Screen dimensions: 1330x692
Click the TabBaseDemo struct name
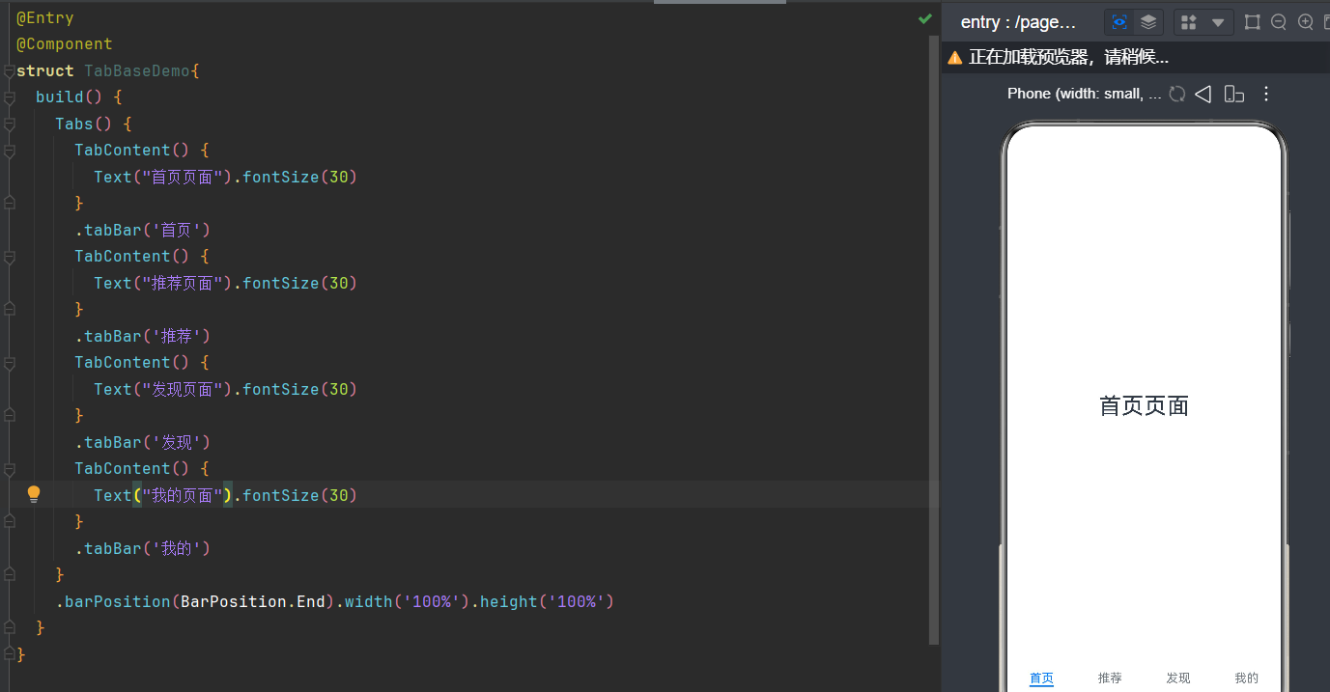coord(137,70)
